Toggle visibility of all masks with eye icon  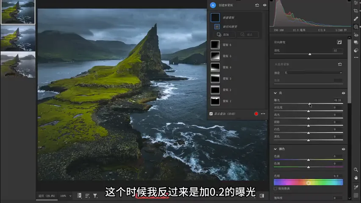(x=265, y=5)
